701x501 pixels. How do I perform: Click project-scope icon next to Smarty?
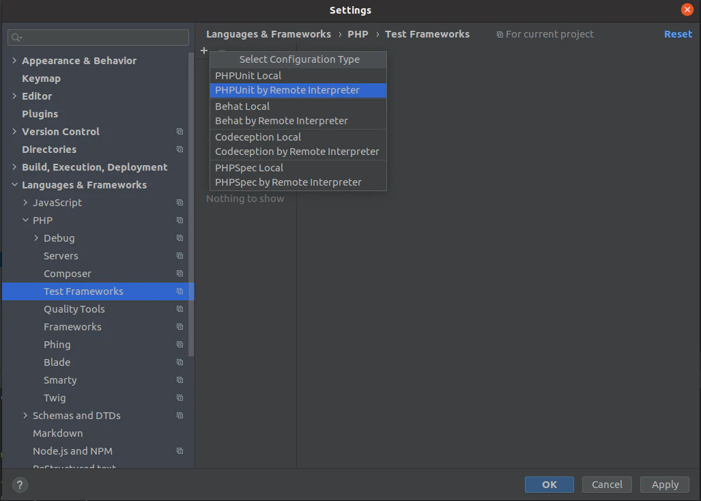point(180,380)
